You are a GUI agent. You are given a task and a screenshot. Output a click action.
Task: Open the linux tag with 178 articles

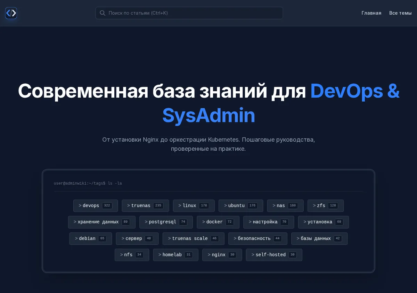pos(194,206)
